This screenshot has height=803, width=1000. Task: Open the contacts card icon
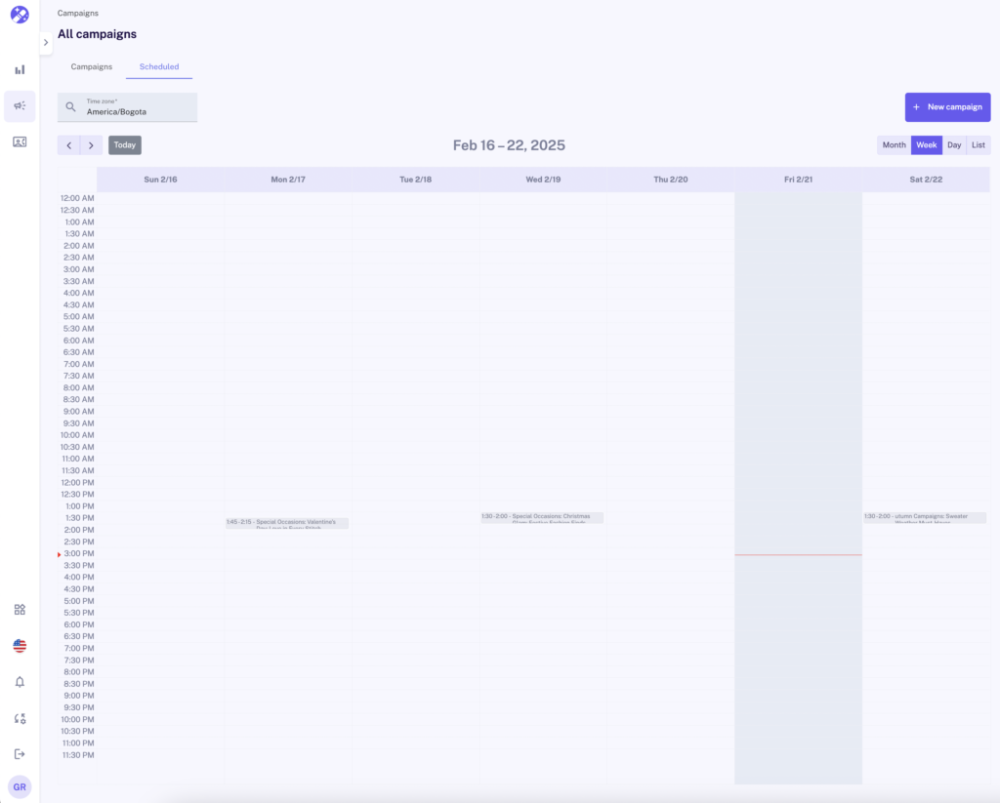(20, 142)
